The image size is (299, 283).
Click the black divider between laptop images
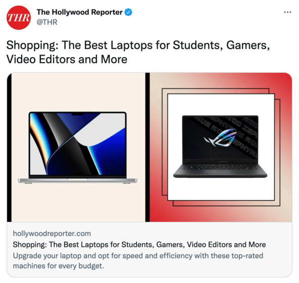coord(147,147)
